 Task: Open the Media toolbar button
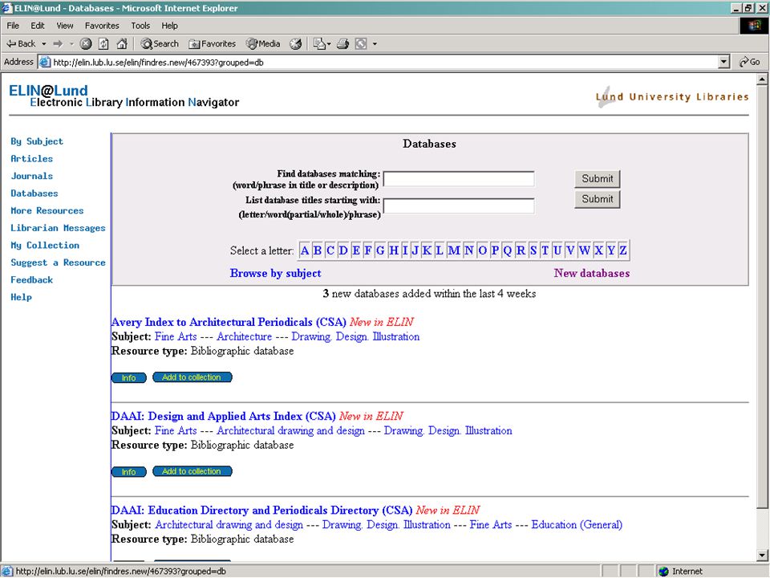[263, 43]
